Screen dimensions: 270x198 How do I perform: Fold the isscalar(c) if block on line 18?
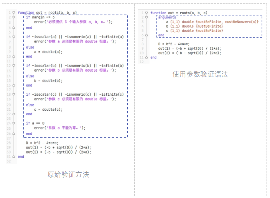coord(14,94)
